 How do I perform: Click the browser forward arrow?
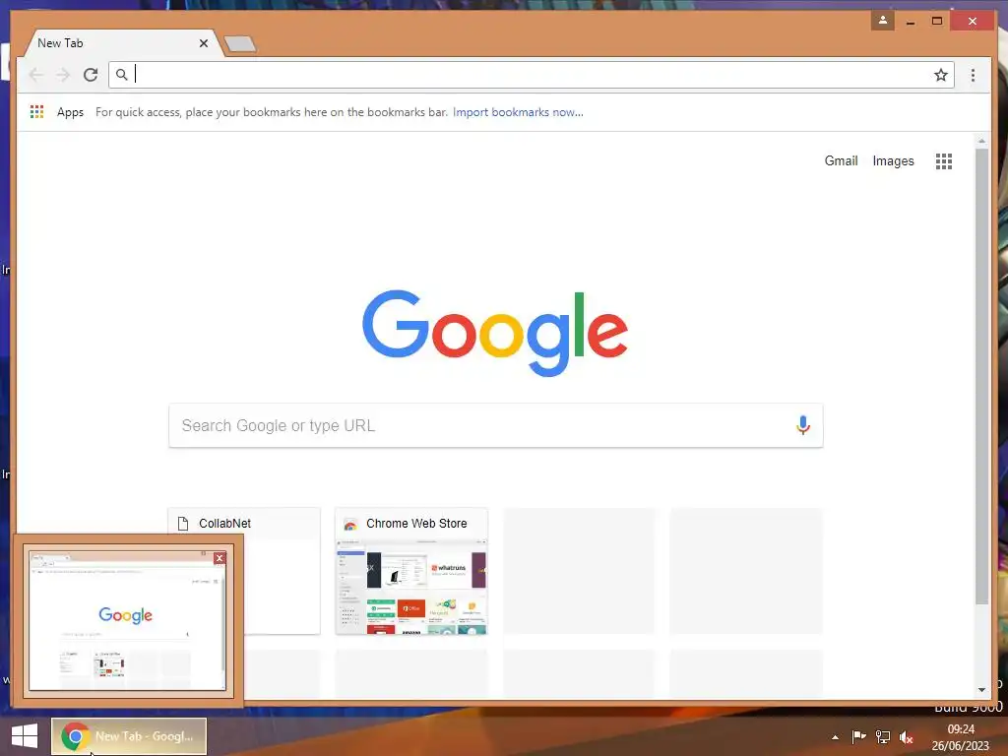[x=63, y=75]
